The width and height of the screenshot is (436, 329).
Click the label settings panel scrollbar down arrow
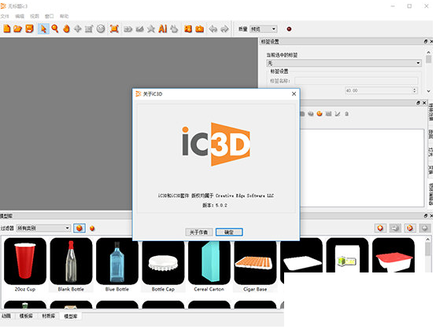pos(428,91)
